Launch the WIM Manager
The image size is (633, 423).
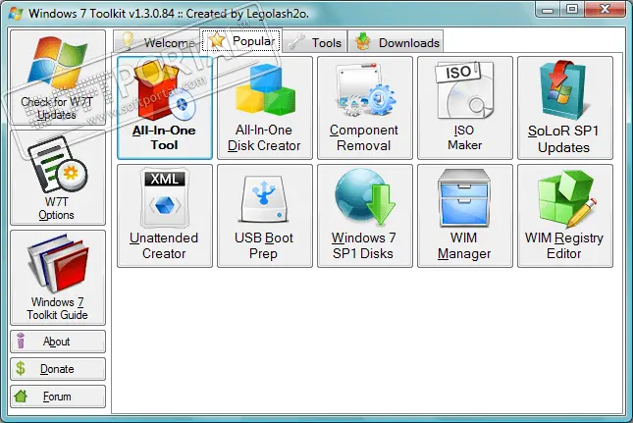[x=464, y=216]
